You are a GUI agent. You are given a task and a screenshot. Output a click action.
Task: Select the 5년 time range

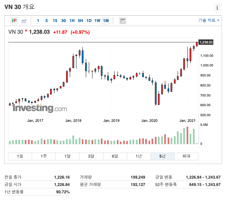[163, 156]
